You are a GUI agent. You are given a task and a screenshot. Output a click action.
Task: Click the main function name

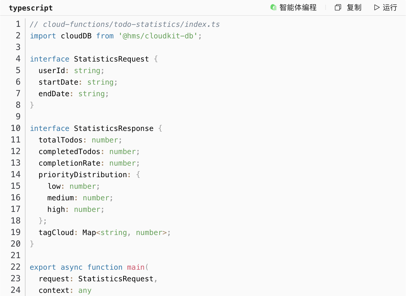(136, 267)
